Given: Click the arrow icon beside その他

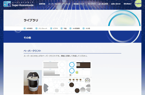Looking at the screenshot, I should (83, 28).
